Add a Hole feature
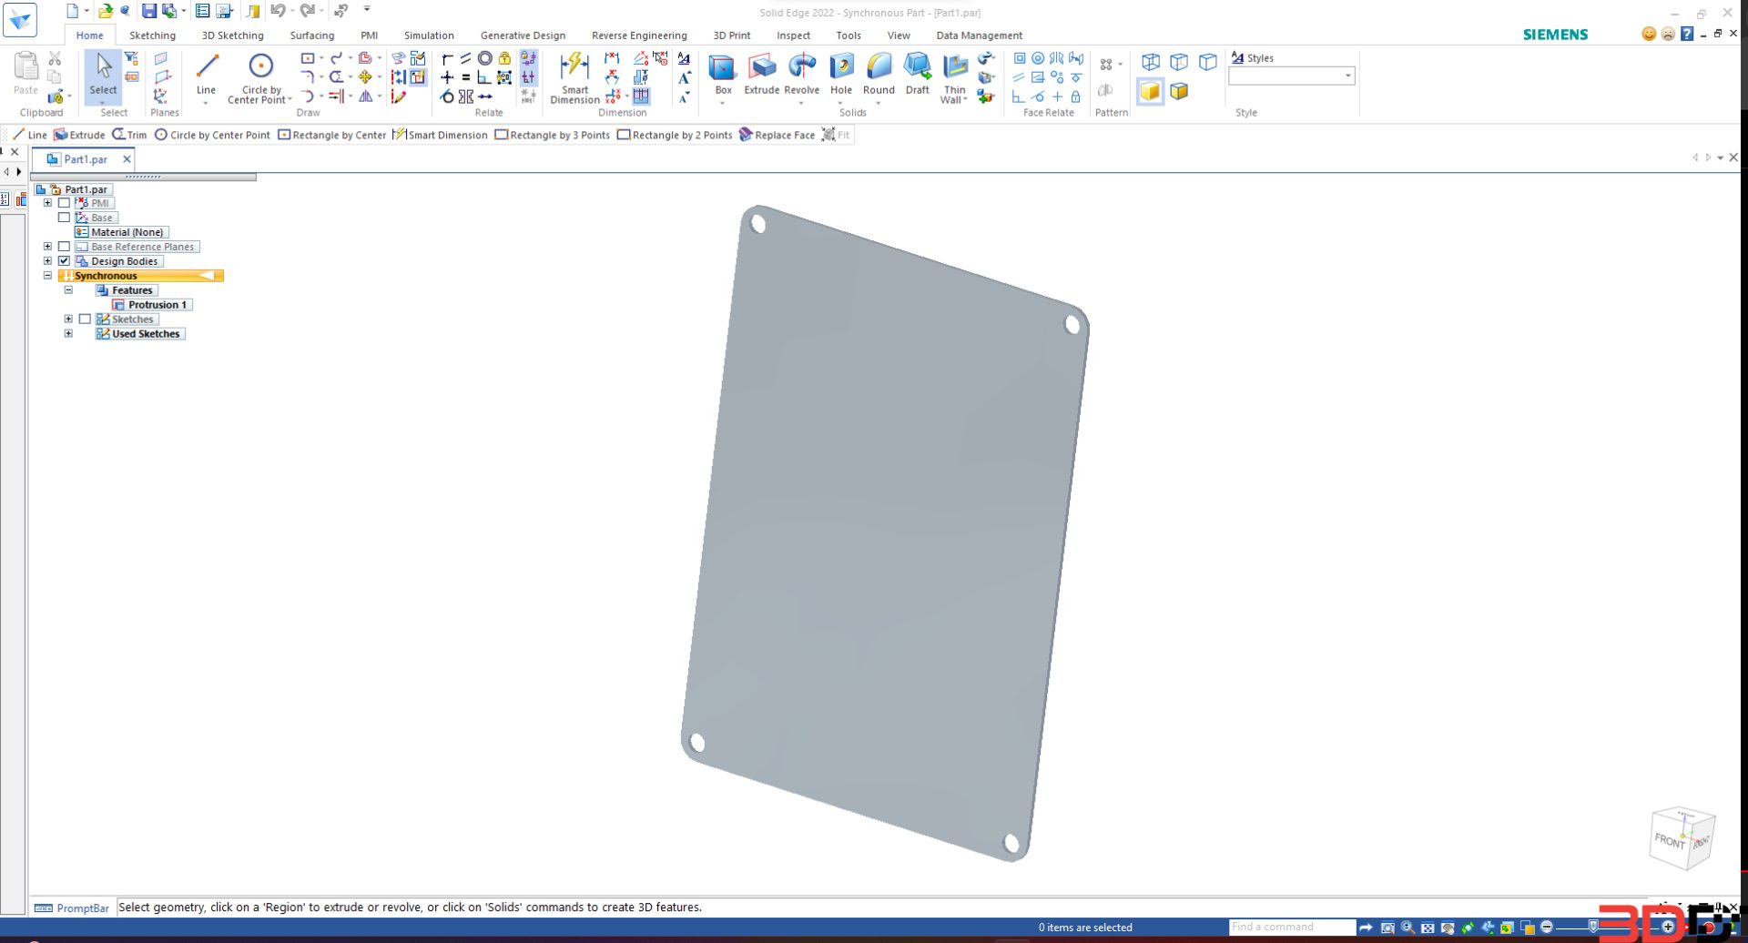Screen dimensions: 1748x943 (x=841, y=74)
